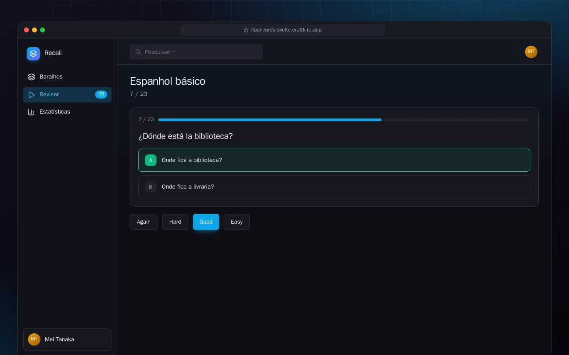Focus the Pesquisar search field
Screen dimensions: 569x355
(x=196, y=52)
